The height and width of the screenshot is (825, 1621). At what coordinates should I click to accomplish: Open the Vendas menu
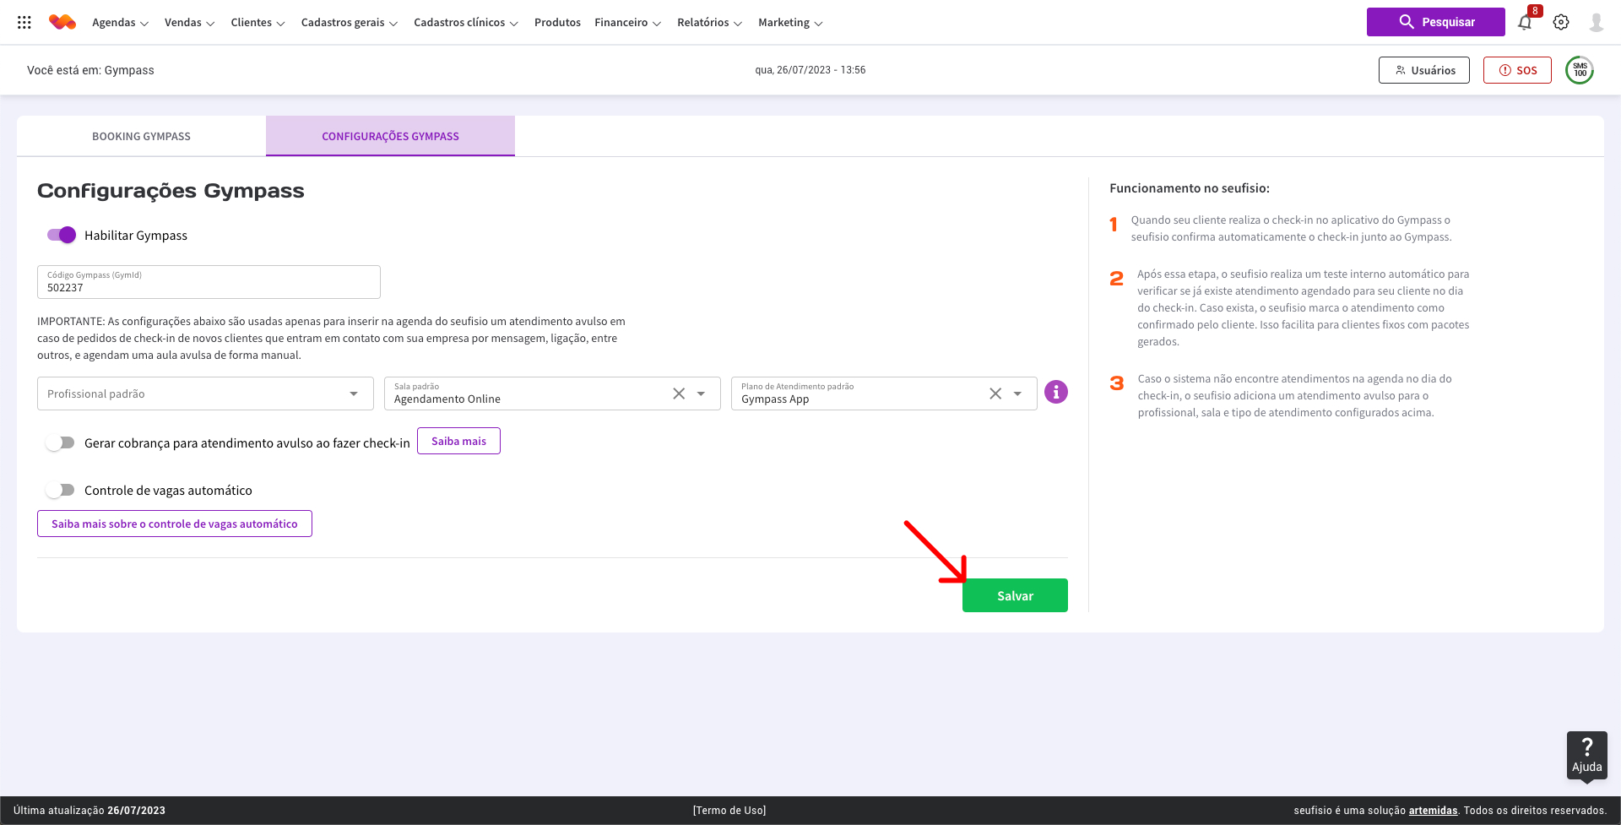[189, 23]
